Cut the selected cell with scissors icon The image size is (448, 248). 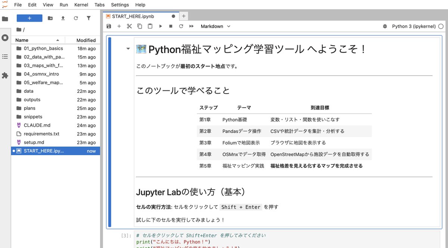129,26
